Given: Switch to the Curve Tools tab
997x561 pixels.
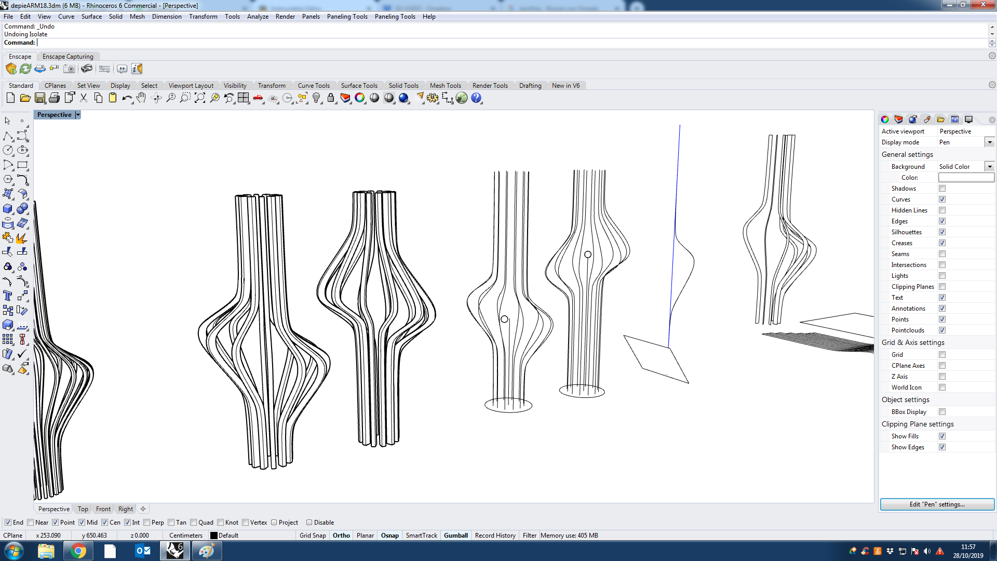Looking at the screenshot, I should [314, 86].
